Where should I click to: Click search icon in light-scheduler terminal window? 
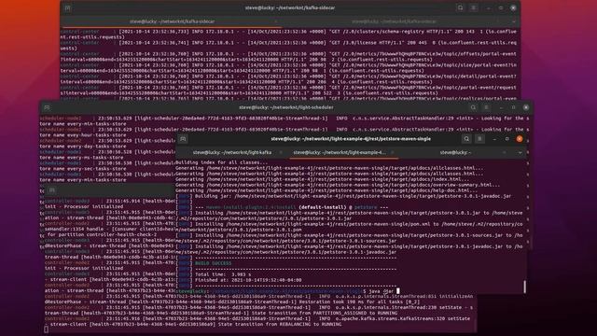473,108
